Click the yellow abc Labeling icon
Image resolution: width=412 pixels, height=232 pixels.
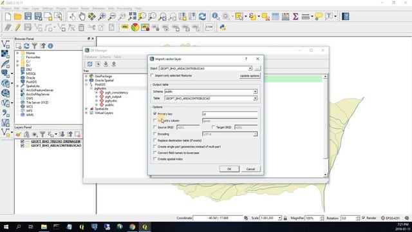[125, 27]
